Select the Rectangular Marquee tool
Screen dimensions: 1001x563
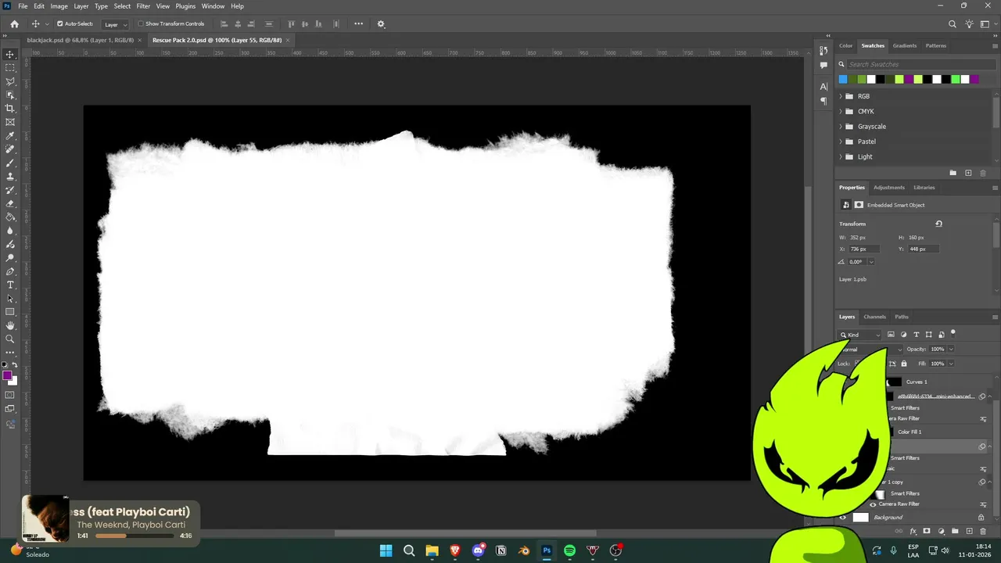pyautogui.click(x=10, y=68)
